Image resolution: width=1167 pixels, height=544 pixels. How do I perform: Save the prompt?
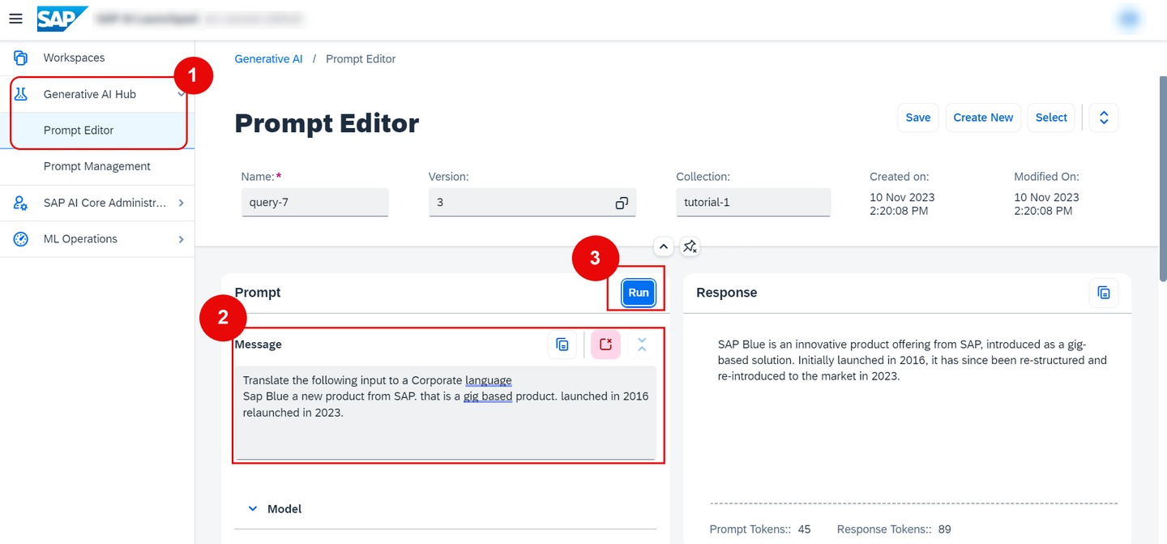pos(917,118)
